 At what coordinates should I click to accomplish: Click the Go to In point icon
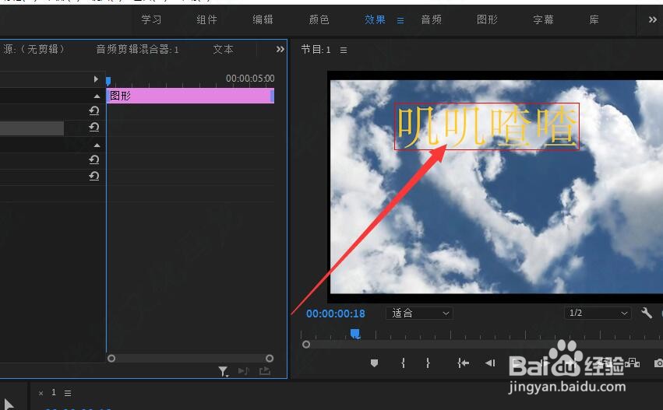[463, 363]
